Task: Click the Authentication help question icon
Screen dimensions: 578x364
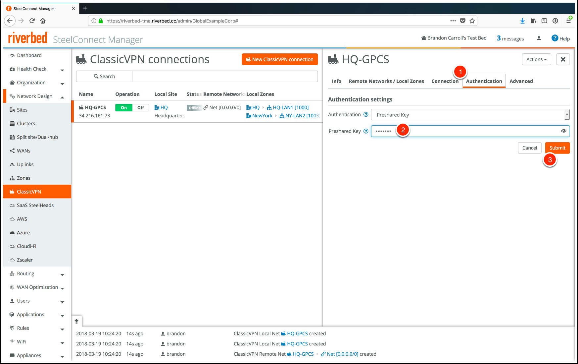Action: 366,115
